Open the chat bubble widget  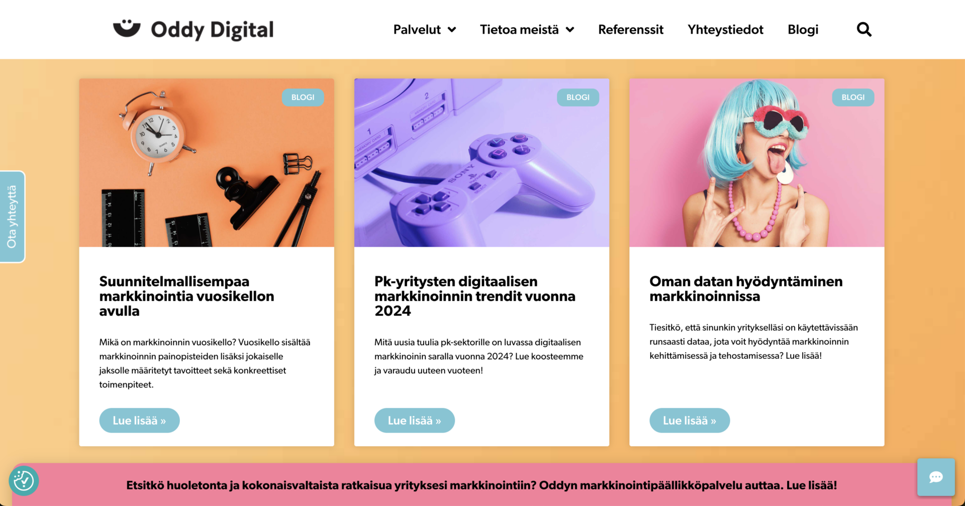pos(936,477)
